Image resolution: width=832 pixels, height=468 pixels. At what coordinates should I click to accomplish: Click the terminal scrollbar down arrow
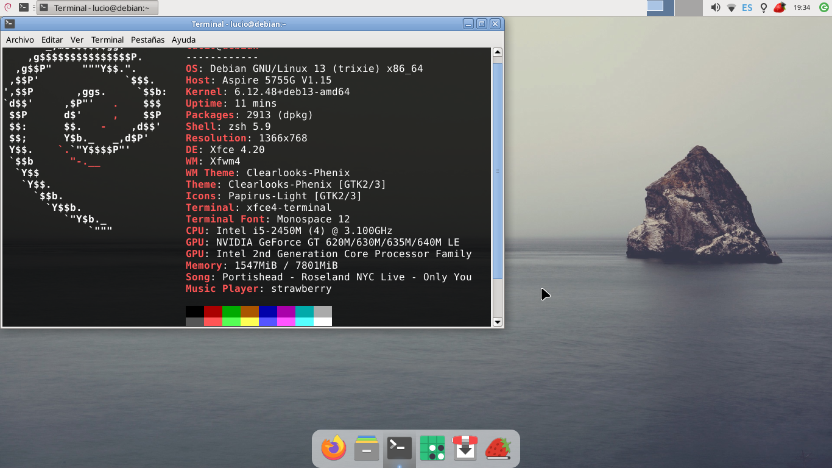497,322
